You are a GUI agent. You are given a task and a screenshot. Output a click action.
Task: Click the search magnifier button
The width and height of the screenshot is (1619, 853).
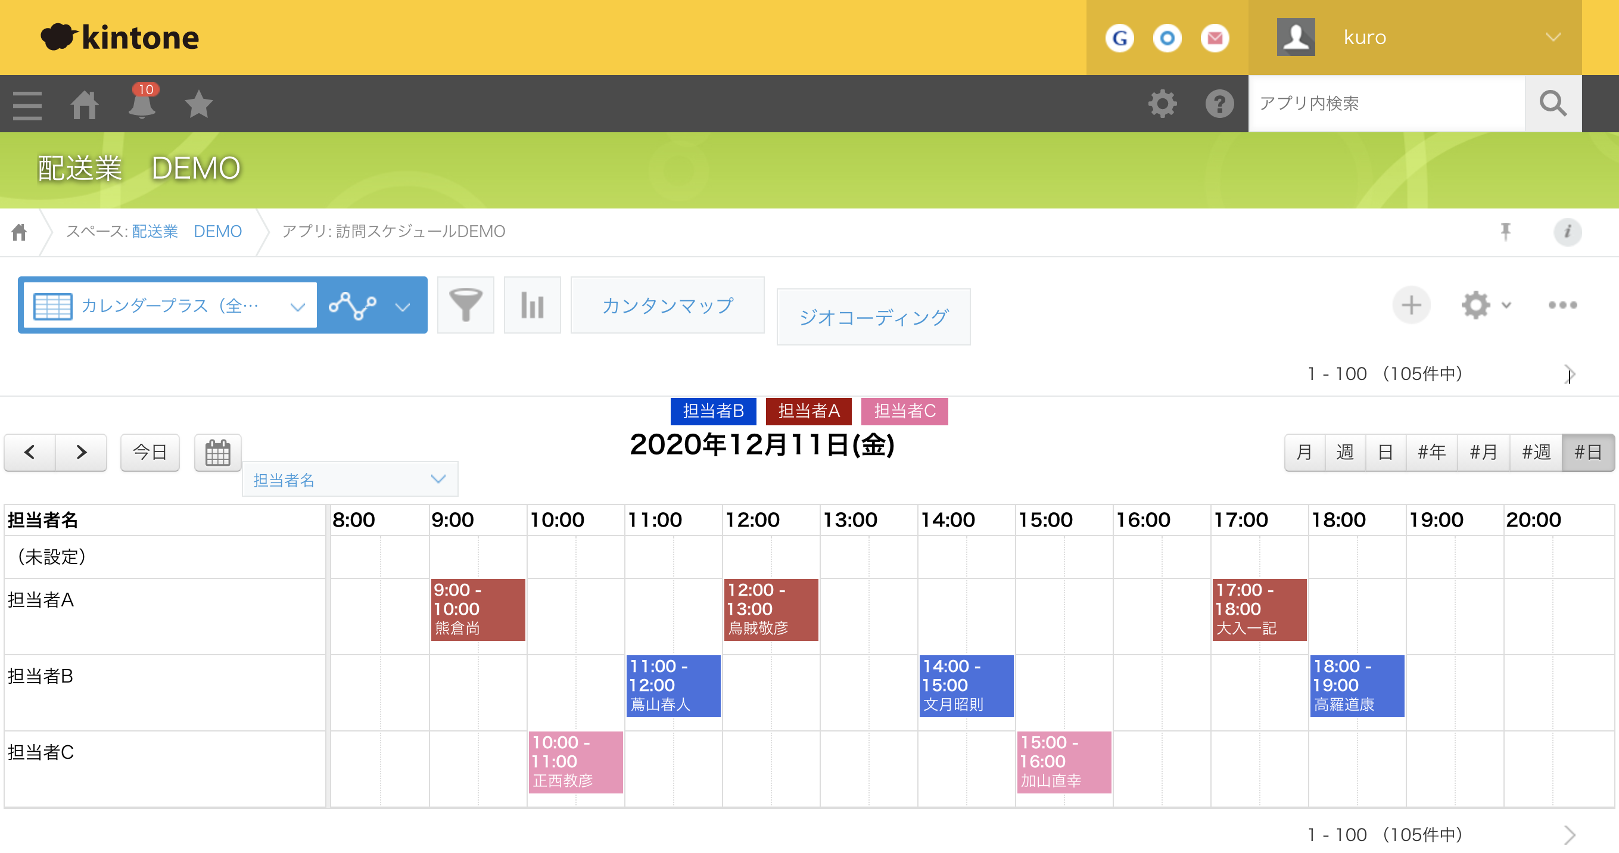1553,104
